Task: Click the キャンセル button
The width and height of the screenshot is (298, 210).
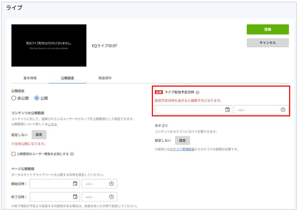Action: (x=267, y=43)
